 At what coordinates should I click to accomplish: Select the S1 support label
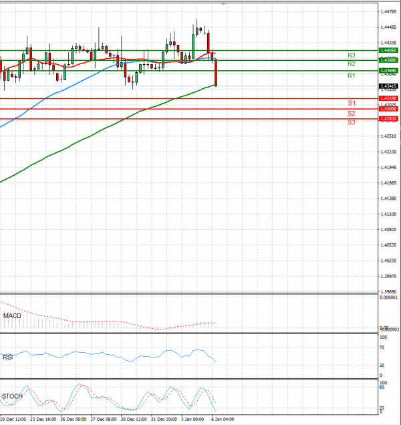352,103
